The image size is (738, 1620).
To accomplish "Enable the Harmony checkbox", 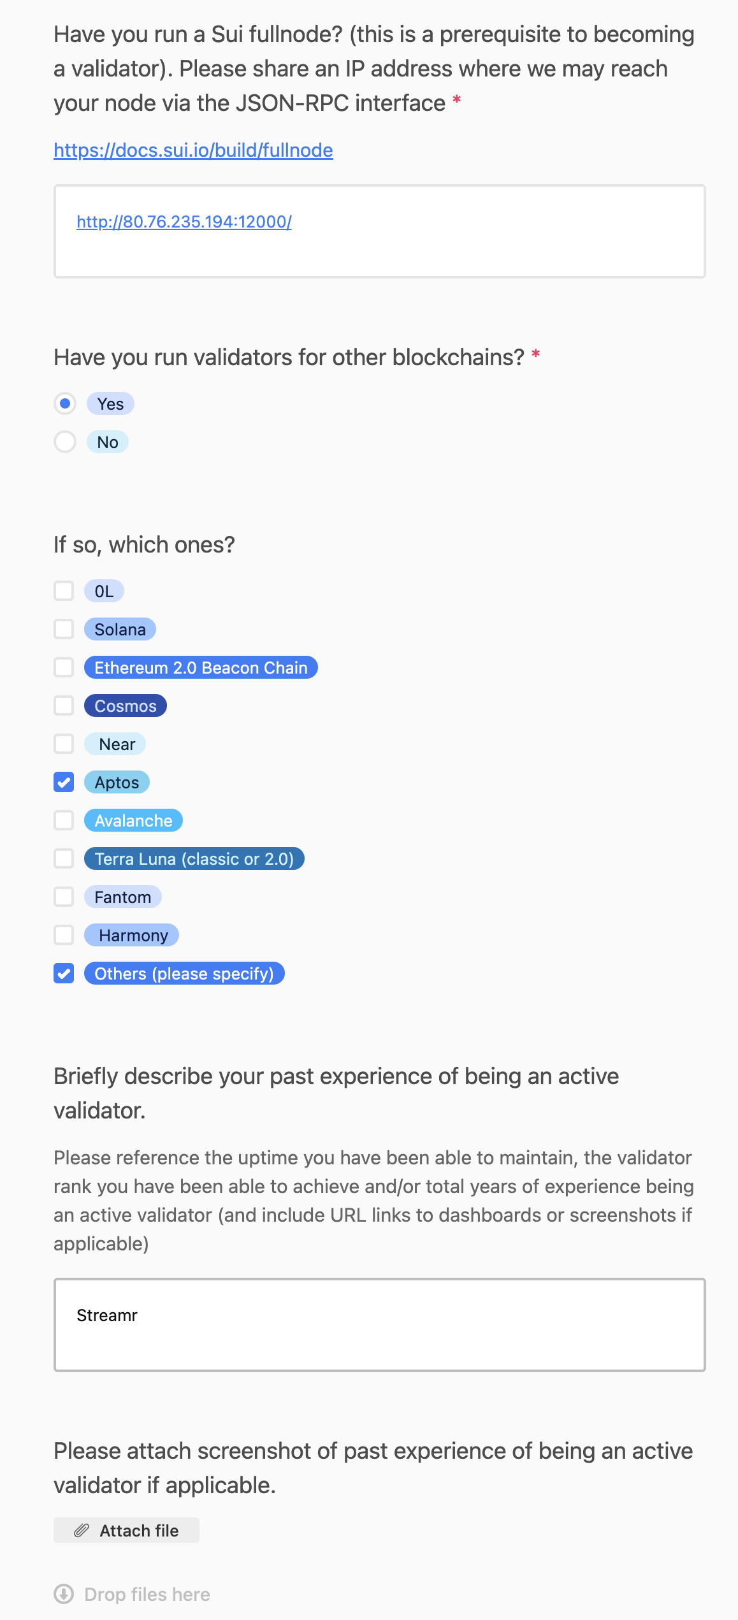I will [64, 935].
